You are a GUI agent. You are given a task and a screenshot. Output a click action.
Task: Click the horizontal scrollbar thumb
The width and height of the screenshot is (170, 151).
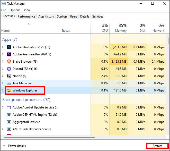49,137
